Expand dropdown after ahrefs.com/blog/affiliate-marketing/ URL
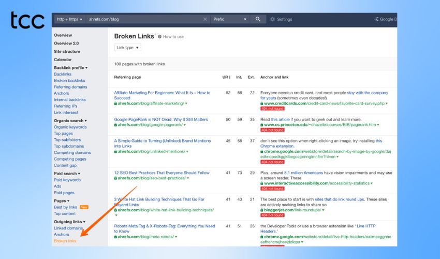Image resolution: width=440 pixels, height=259 pixels. pyautogui.click(x=186, y=104)
